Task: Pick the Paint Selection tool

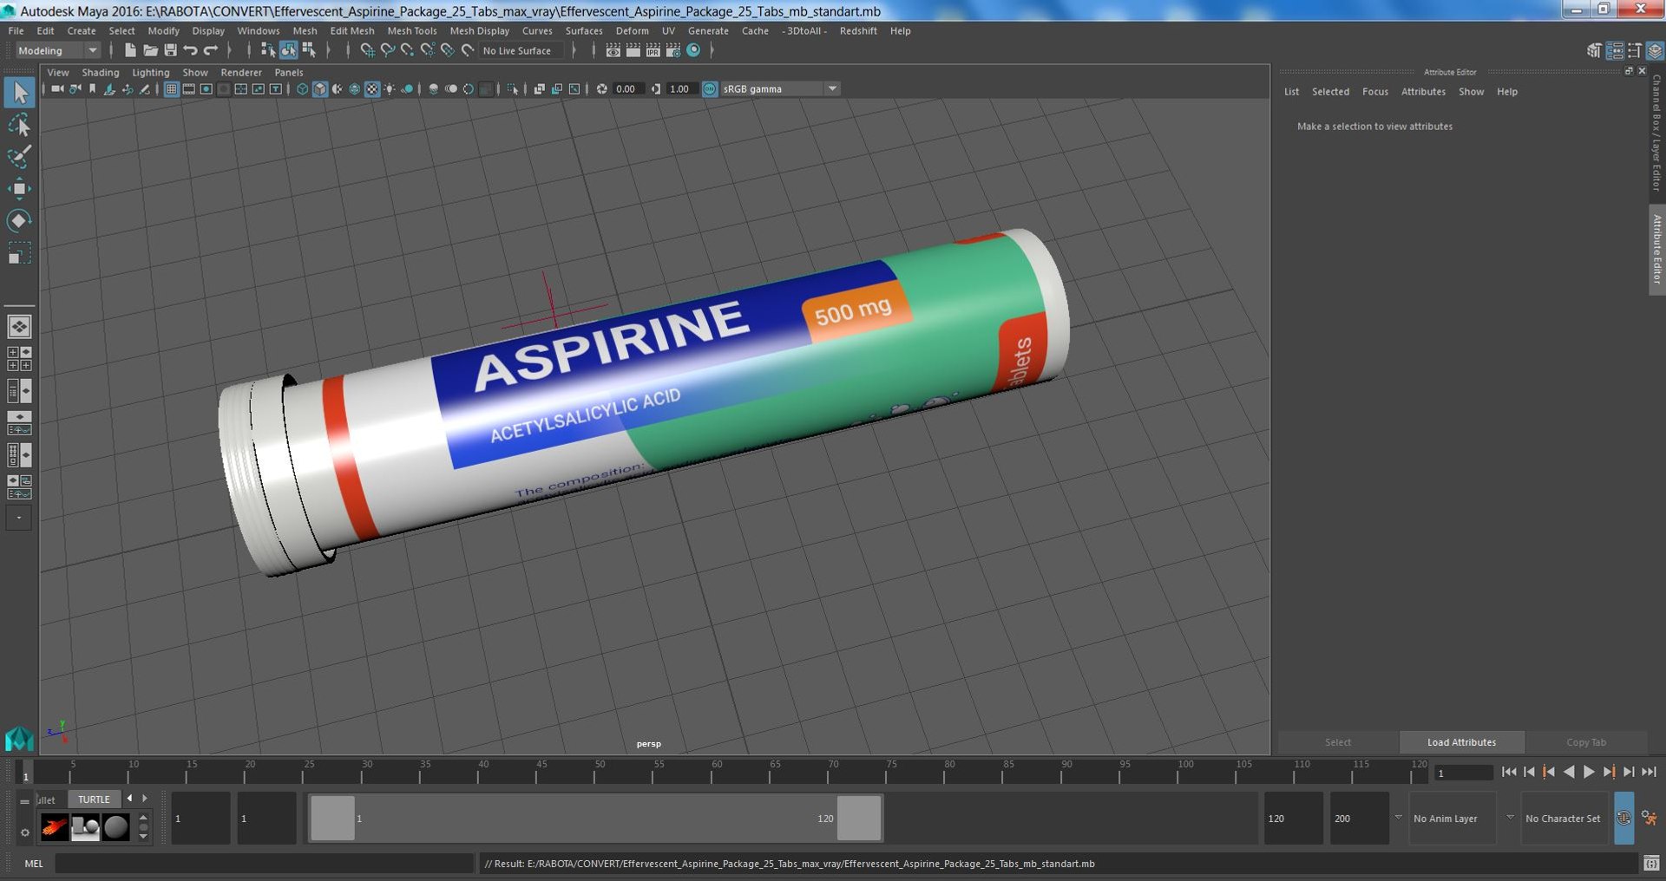Action: coord(19,157)
